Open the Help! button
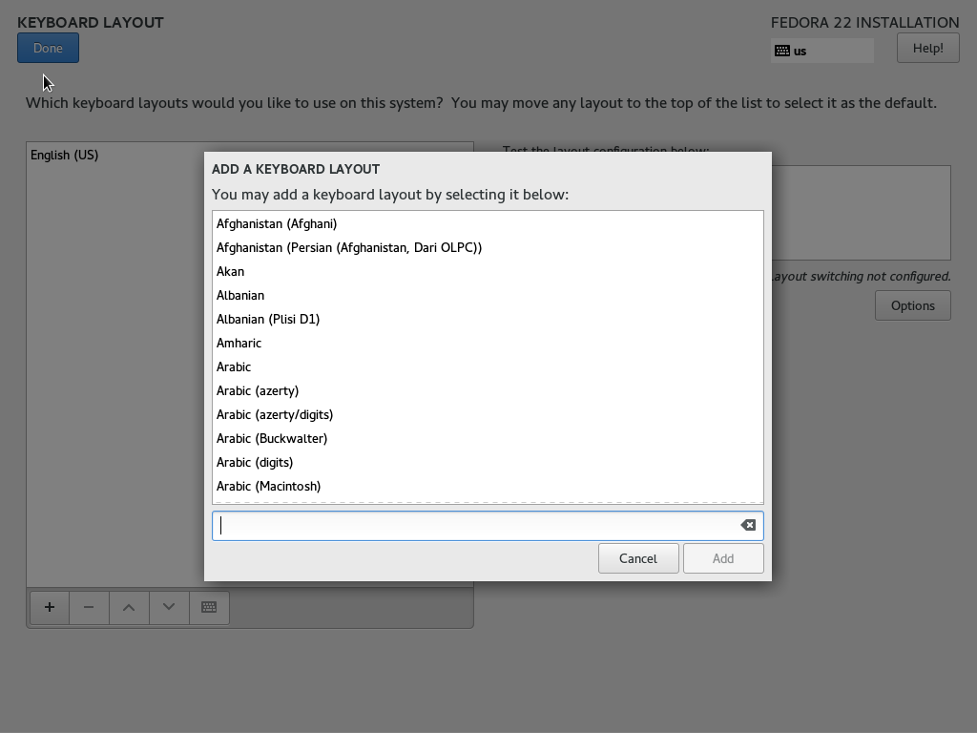977x733 pixels. click(x=927, y=48)
